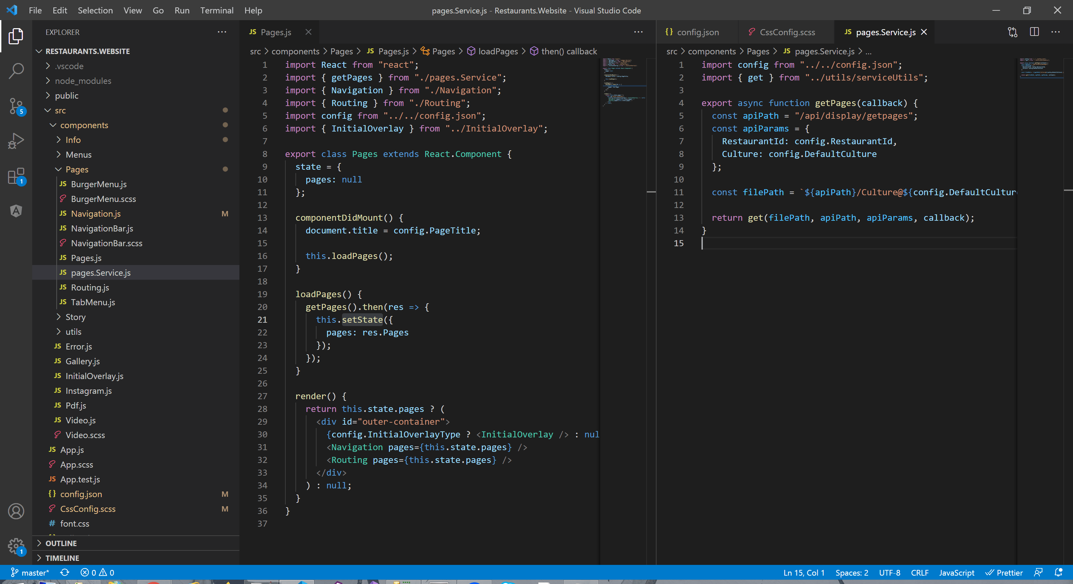Open the Search view in activity bar
This screenshot has height=584, width=1073.
(x=16, y=71)
